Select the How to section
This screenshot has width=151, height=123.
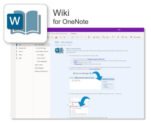tap(24, 51)
